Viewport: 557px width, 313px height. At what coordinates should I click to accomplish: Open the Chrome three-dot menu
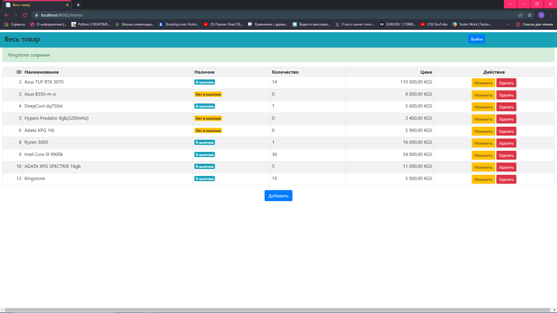551,15
